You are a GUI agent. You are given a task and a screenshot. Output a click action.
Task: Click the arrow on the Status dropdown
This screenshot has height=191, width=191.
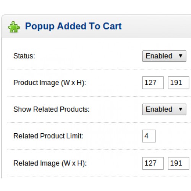click(x=180, y=56)
